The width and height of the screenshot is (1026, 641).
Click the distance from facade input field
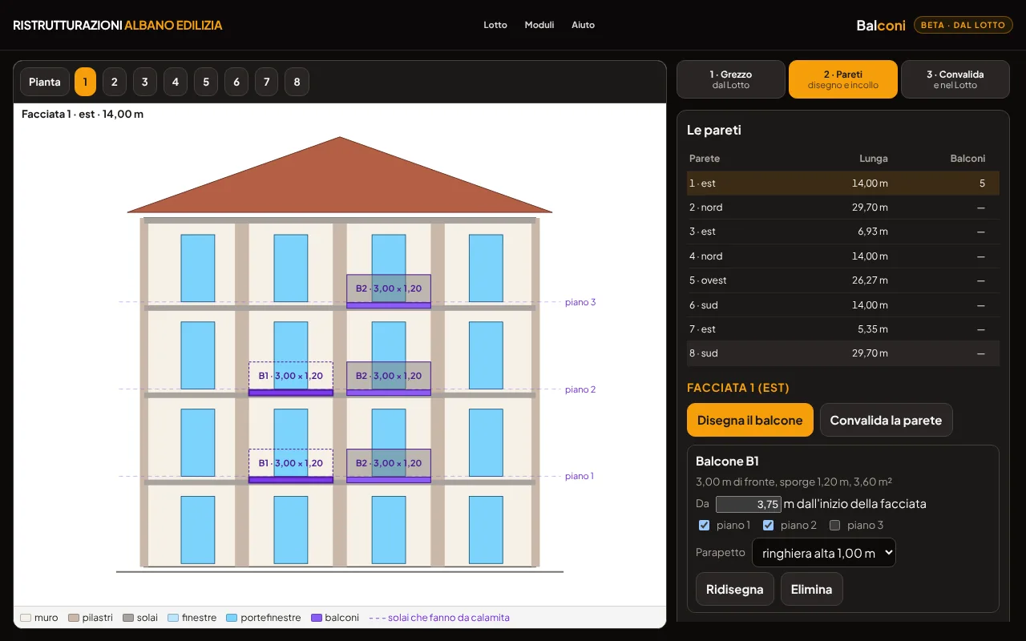pos(748,504)
